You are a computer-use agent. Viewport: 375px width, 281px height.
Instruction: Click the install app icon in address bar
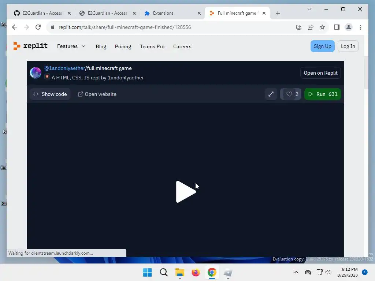point(299,27)
